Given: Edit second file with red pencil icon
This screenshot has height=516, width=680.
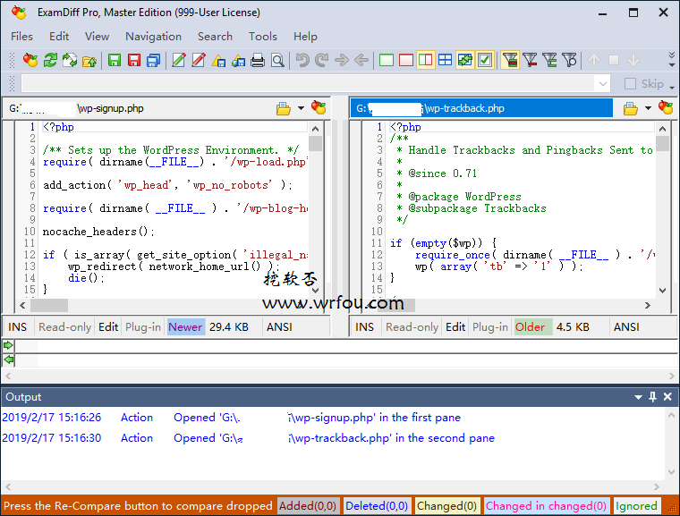Looking at the screenshot, I should [199, 60].
